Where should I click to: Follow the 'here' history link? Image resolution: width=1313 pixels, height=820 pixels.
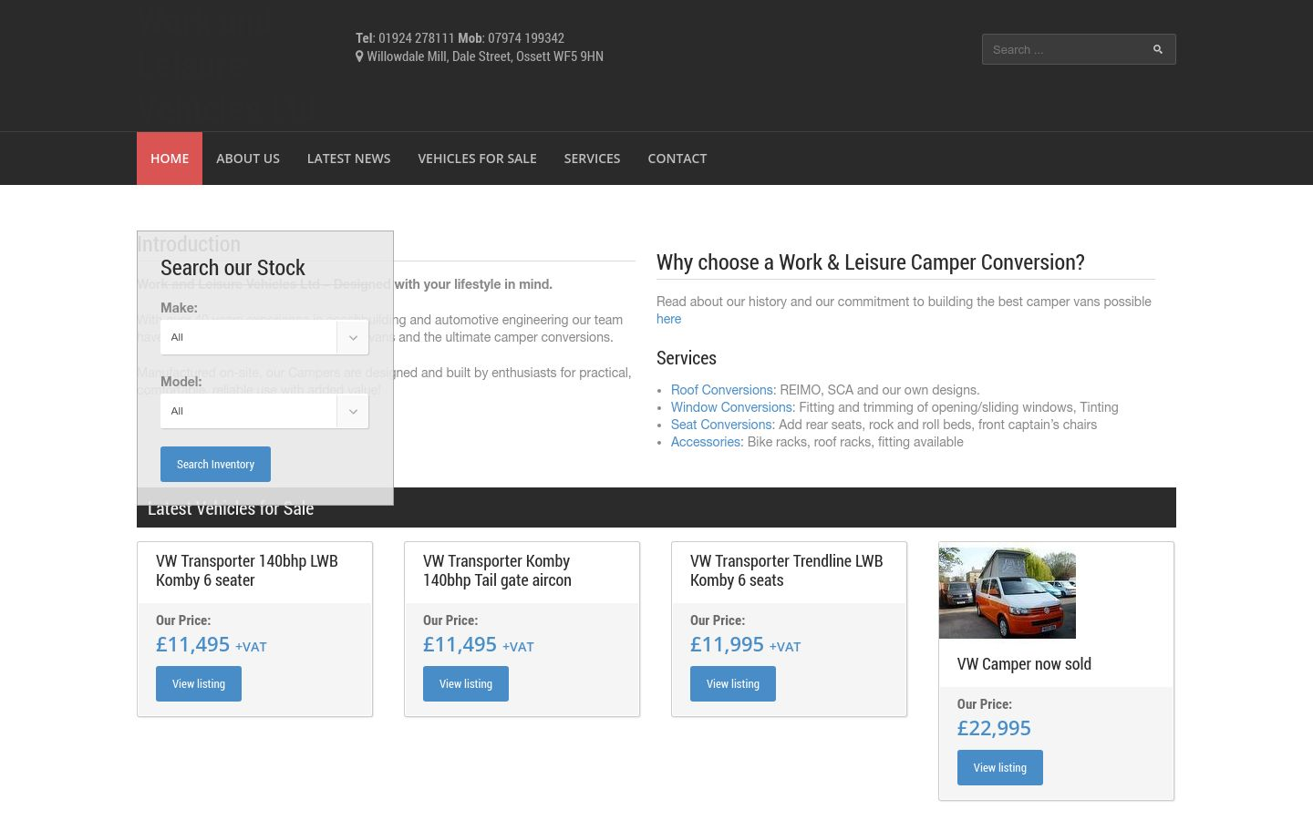pos(668,319)
